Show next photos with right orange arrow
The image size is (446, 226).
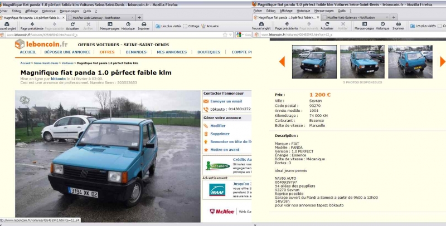point(443,61)
